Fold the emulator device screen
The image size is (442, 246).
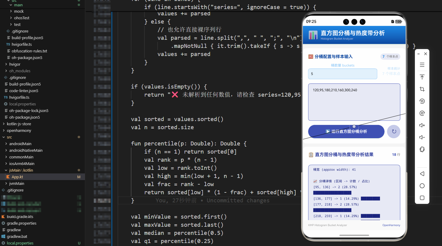pos(422,149)
